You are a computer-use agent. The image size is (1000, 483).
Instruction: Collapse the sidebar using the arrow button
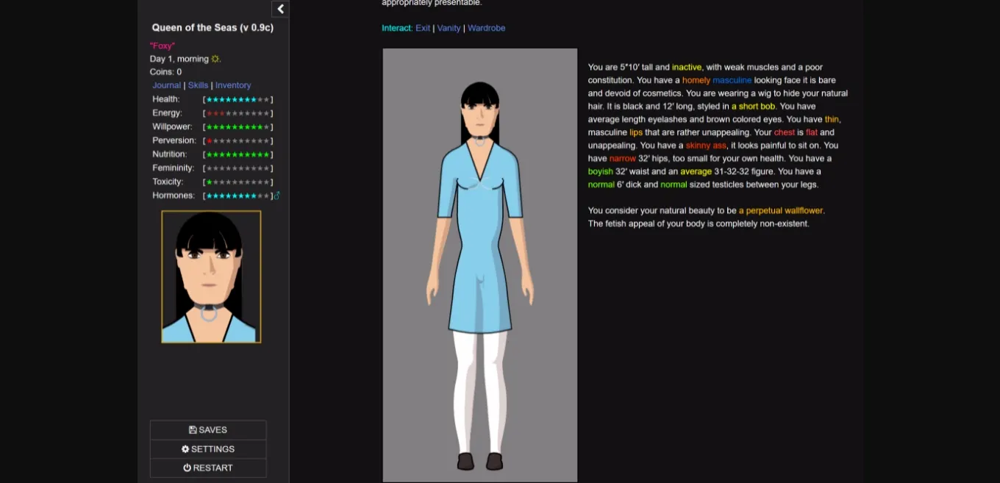click(280, 9)
